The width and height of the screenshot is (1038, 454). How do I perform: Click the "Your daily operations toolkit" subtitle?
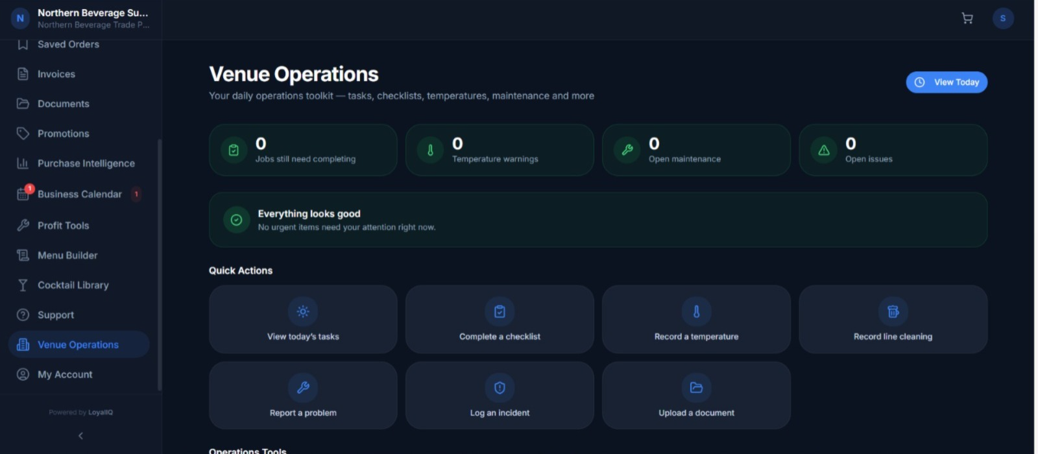[x=402, y=96]
